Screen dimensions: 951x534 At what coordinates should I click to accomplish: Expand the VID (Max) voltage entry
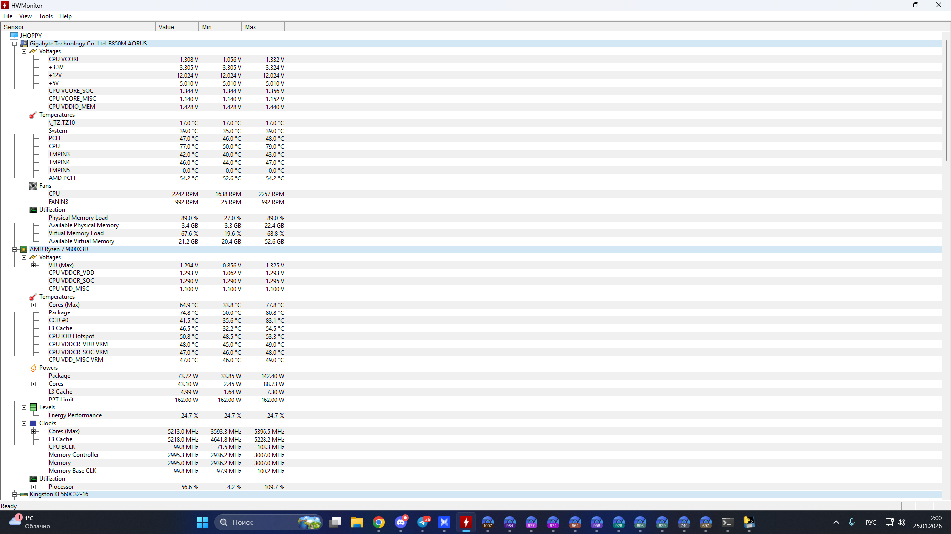34,265
